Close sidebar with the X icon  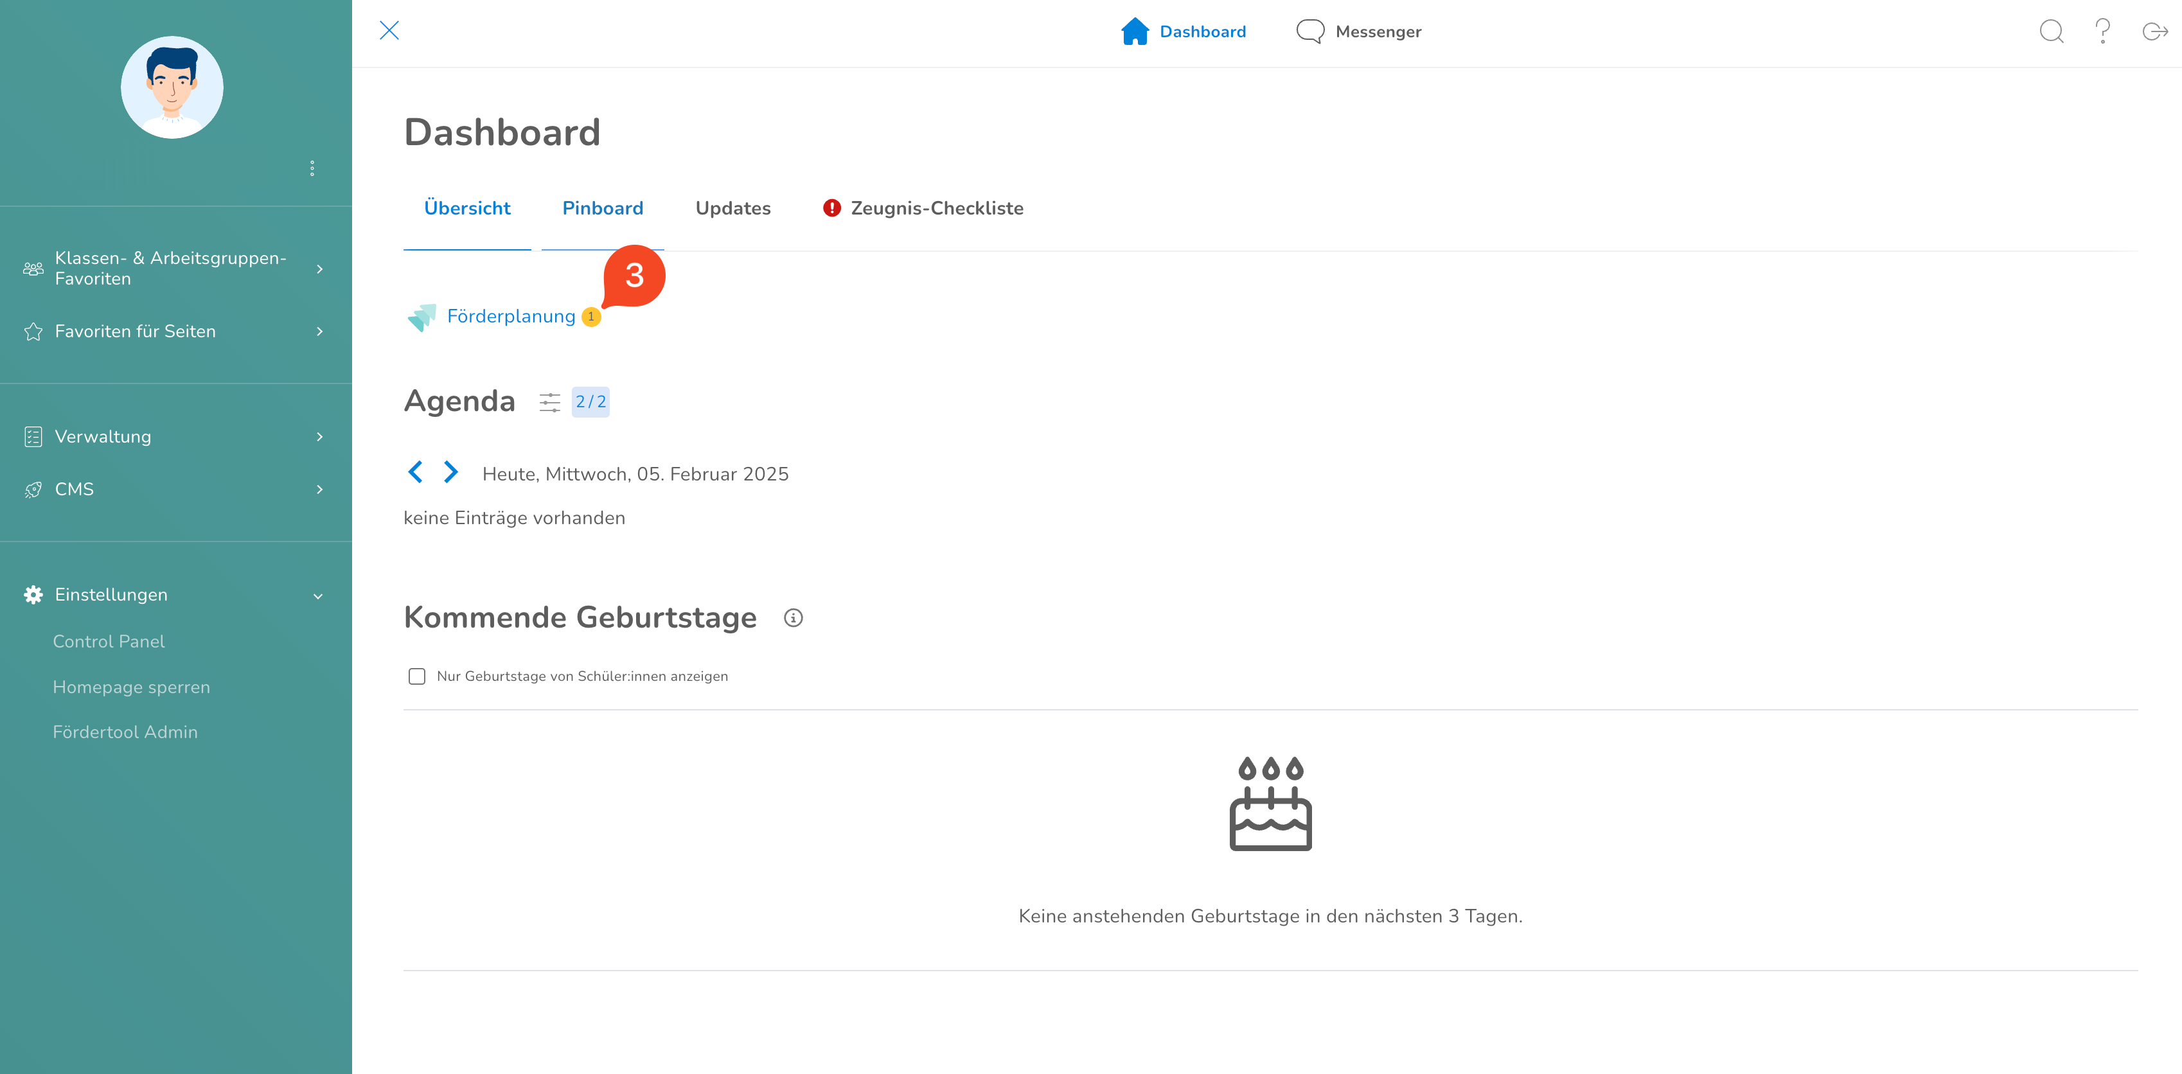coord(389,30)
